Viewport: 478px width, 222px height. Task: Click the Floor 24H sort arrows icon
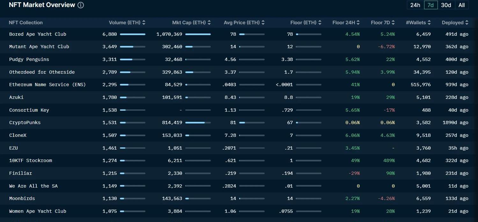358,23
